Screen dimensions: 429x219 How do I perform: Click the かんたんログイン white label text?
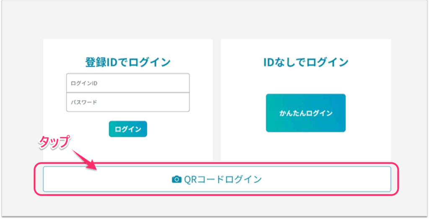(x=305, y=113)
